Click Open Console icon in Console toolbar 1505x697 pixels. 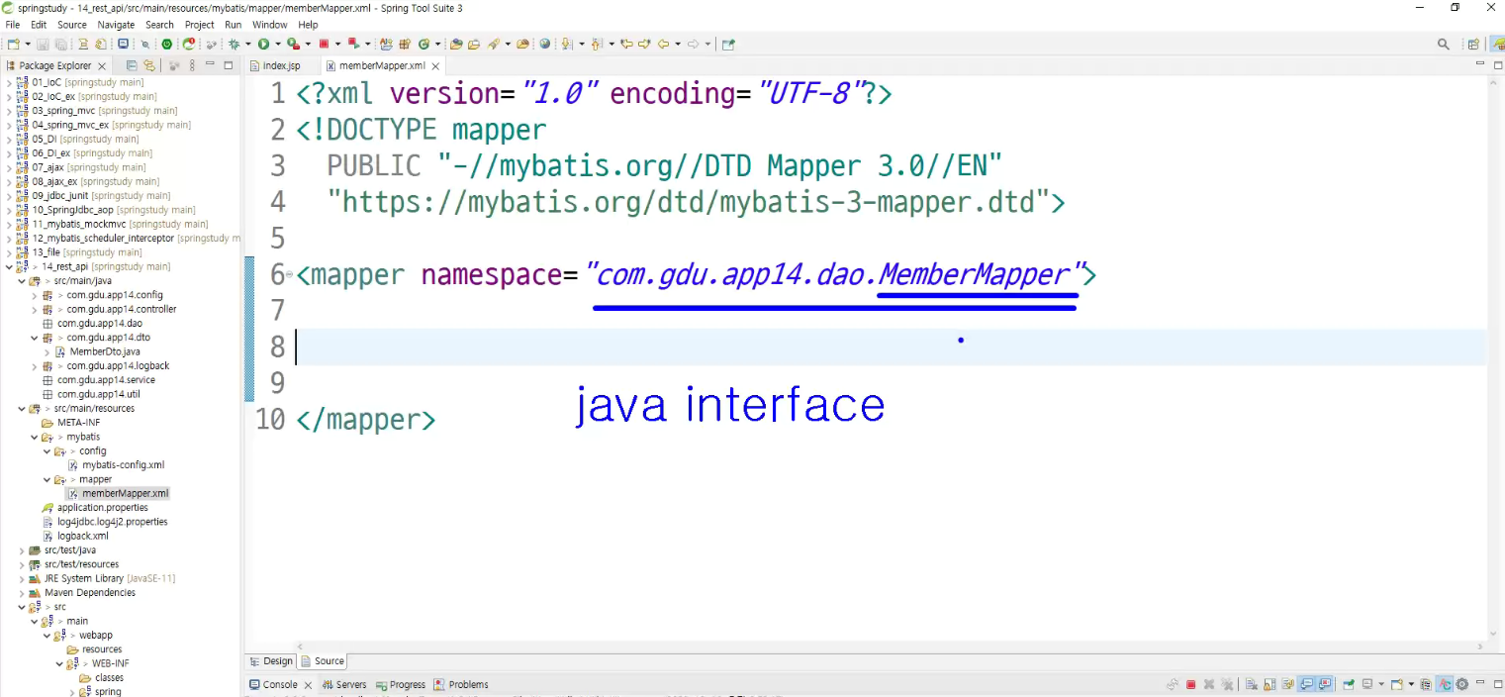(1396, 684)
